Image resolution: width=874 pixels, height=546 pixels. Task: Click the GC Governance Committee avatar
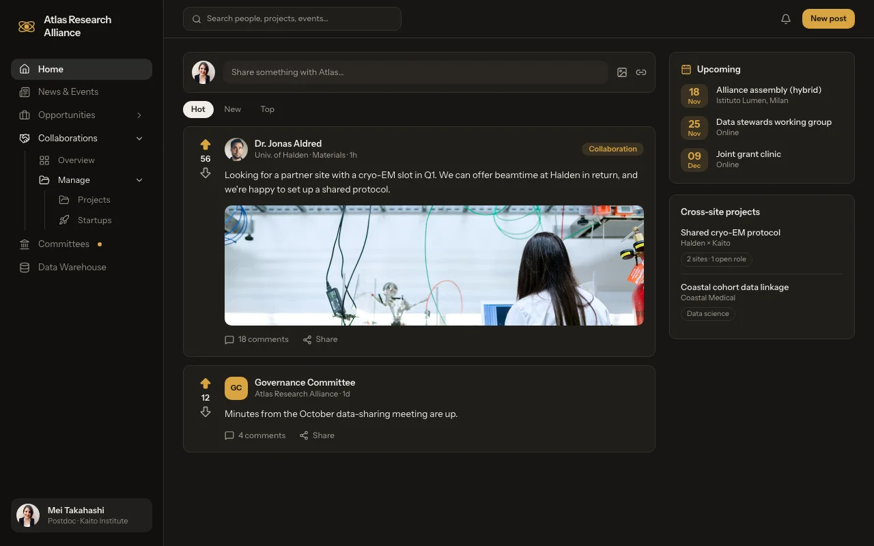point(236,388)
